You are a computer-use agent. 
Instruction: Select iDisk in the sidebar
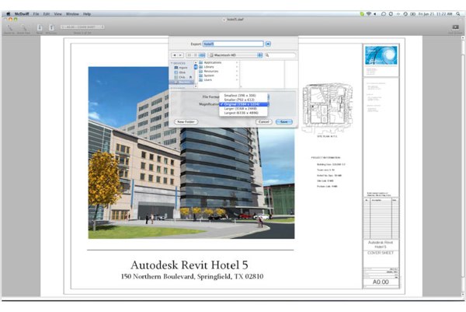pyautogui.click(x=181, y=72)
